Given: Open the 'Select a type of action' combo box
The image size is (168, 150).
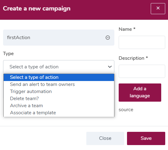Looking at the screenshot, I should (x=59, y=67).
